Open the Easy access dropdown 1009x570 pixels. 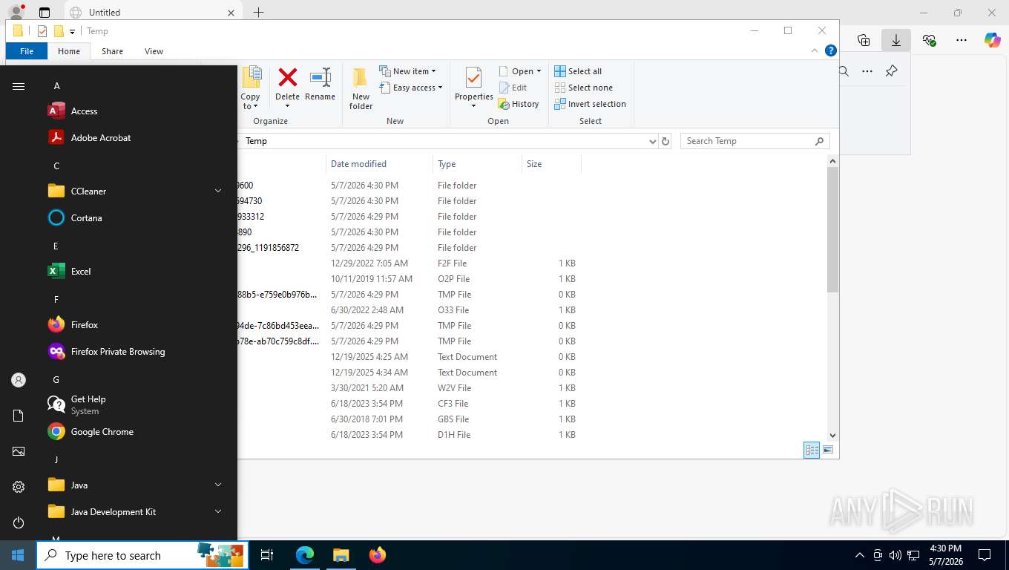pyautogui.click(x=410, y=88)
